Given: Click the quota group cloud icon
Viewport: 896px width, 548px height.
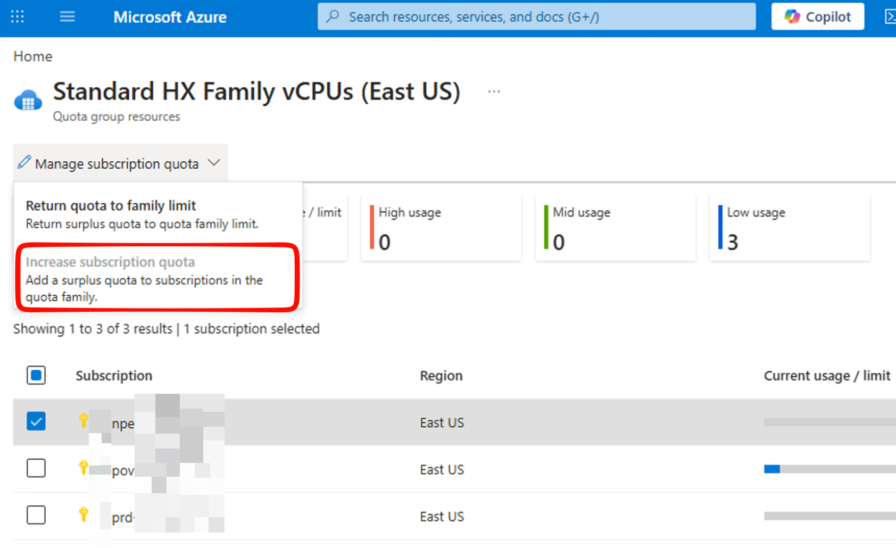Looking at the screenshot, I should pyautogui.click(x=28, y=100).
